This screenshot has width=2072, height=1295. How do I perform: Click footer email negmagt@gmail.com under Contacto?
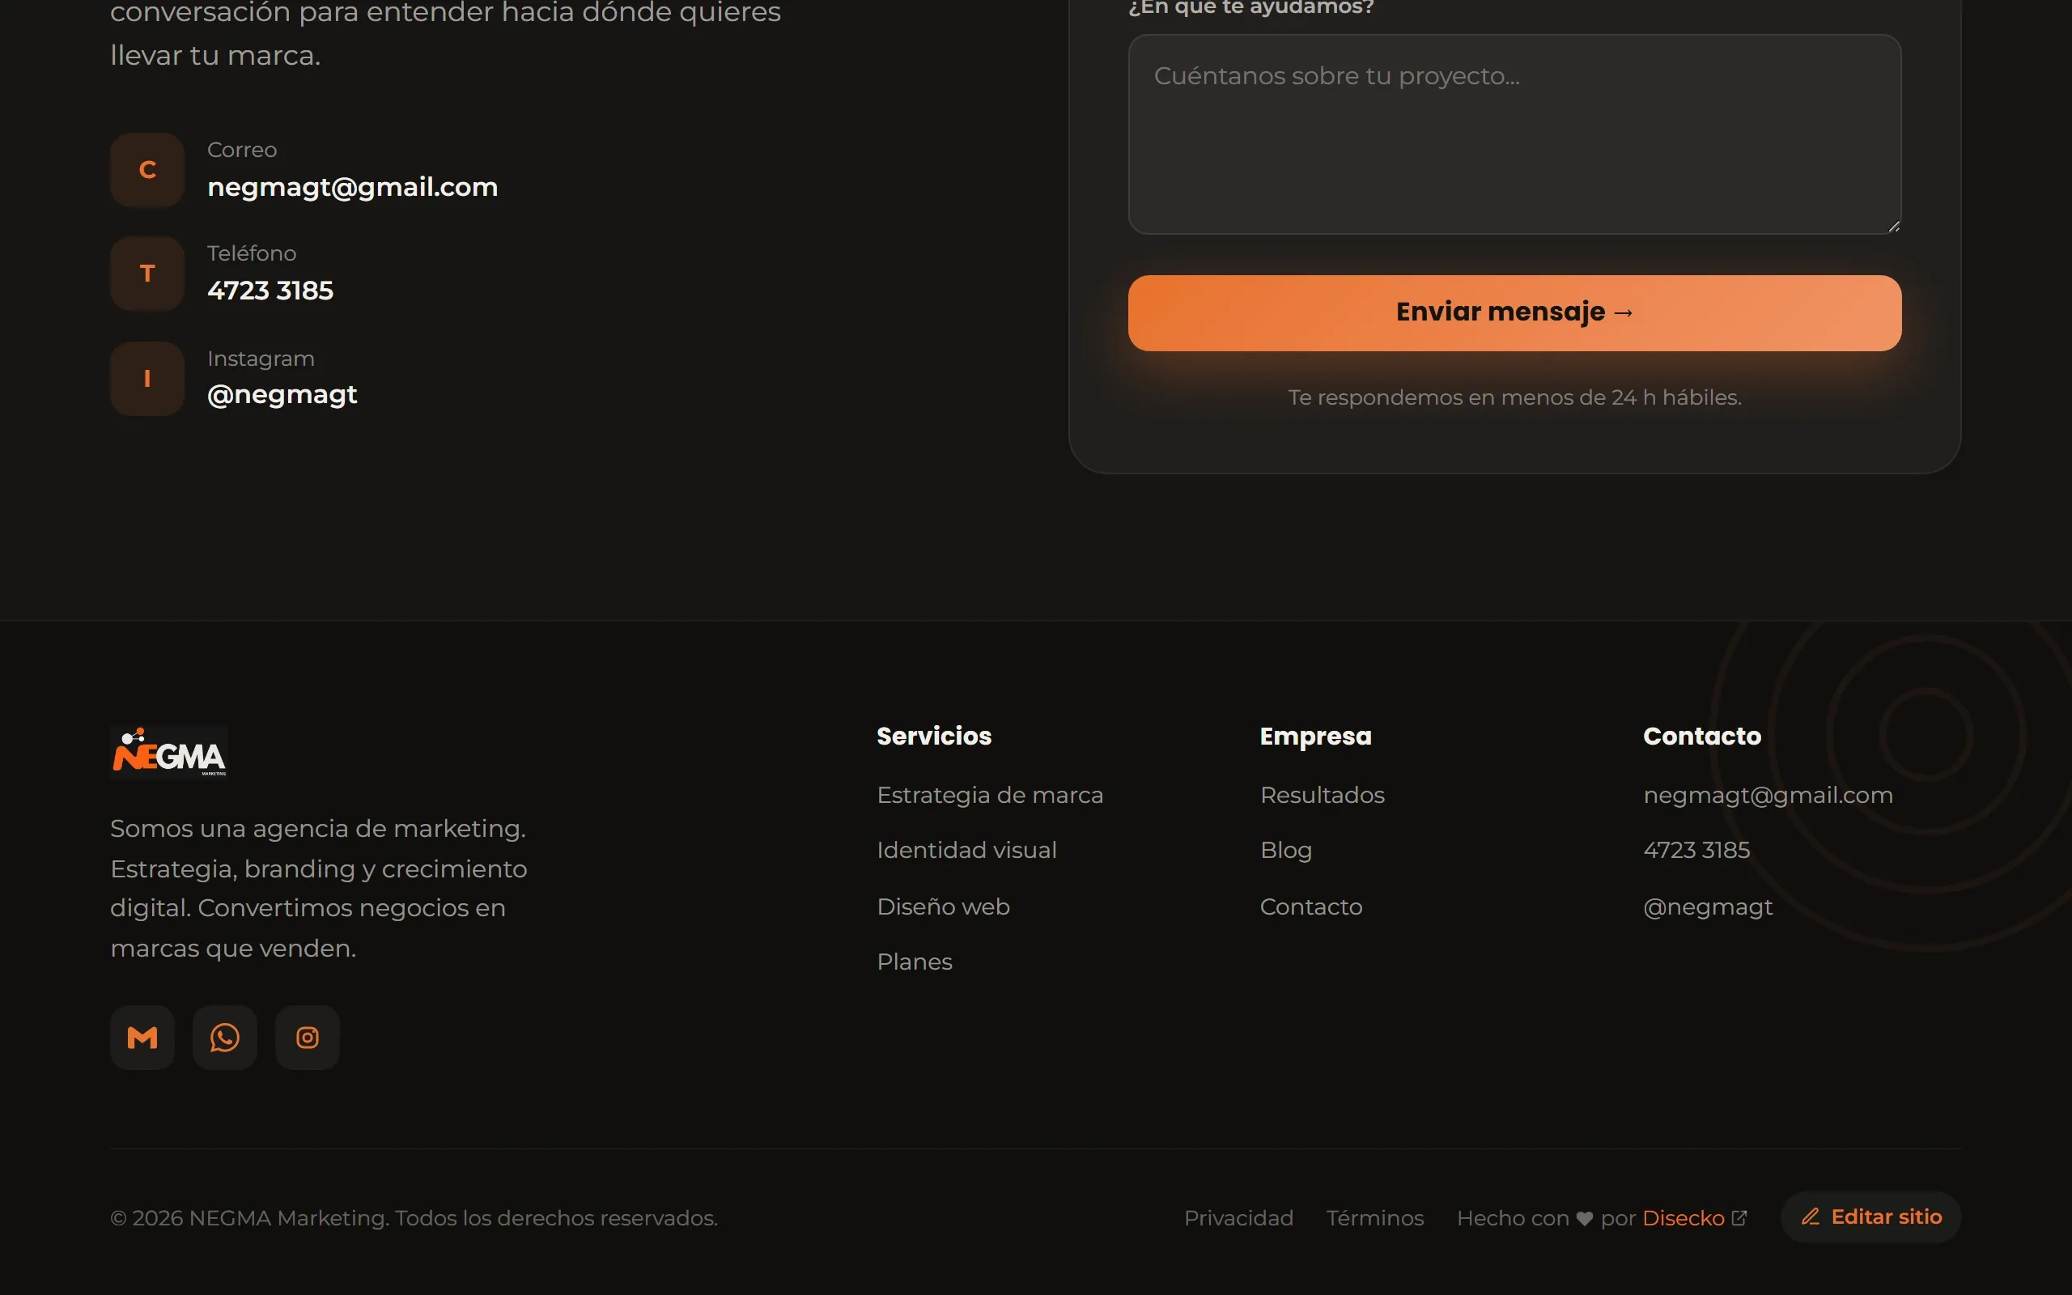click(1768, 796)
